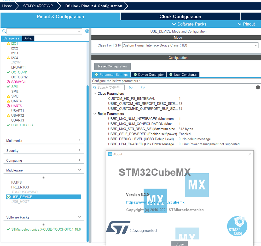Click the STM32L4R9ZIYxP breadcrumb
This screenshot has height=246, width=261.
[38, 6]
